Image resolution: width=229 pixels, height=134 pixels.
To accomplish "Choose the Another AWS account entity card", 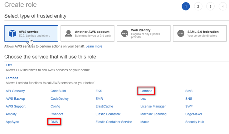I will coord(87,33).
